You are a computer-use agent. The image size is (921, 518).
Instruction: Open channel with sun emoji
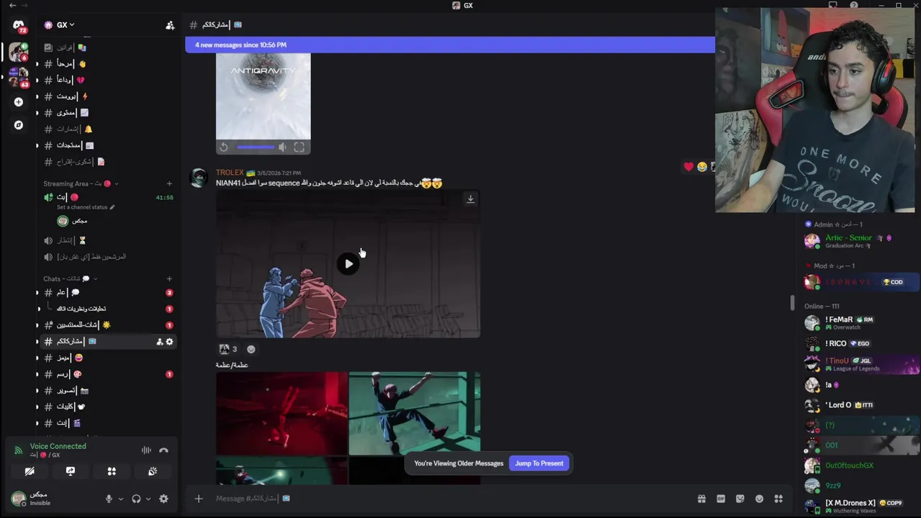pyautogui.click(x=108, y=325)
